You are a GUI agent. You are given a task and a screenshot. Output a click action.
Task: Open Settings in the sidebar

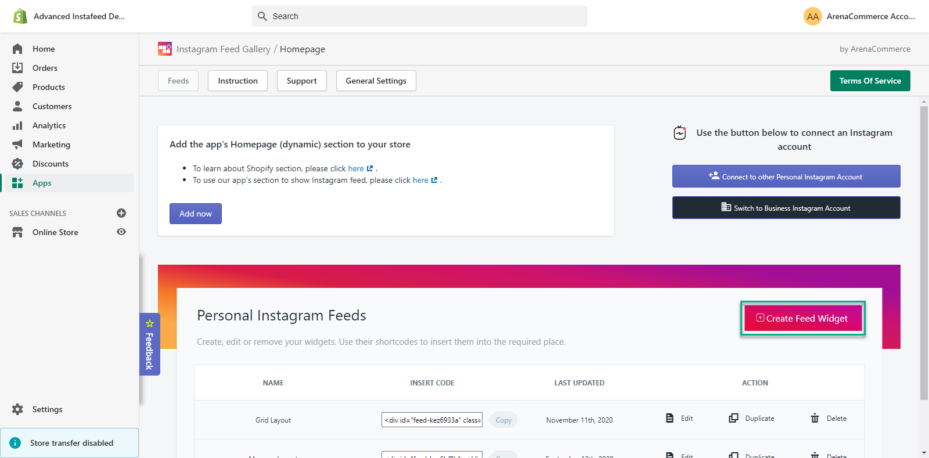coord(48,409)
